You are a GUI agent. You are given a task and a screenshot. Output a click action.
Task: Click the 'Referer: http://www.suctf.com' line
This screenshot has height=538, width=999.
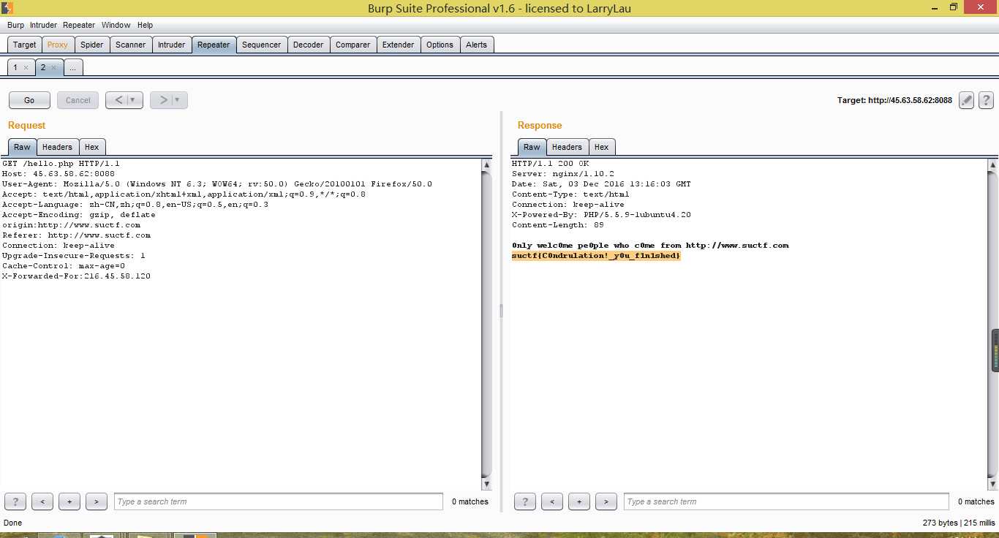click(x=76, y=235)
